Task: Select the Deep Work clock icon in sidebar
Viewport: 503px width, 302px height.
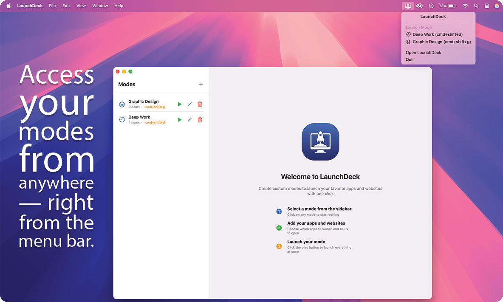Action: coord(122,119)
